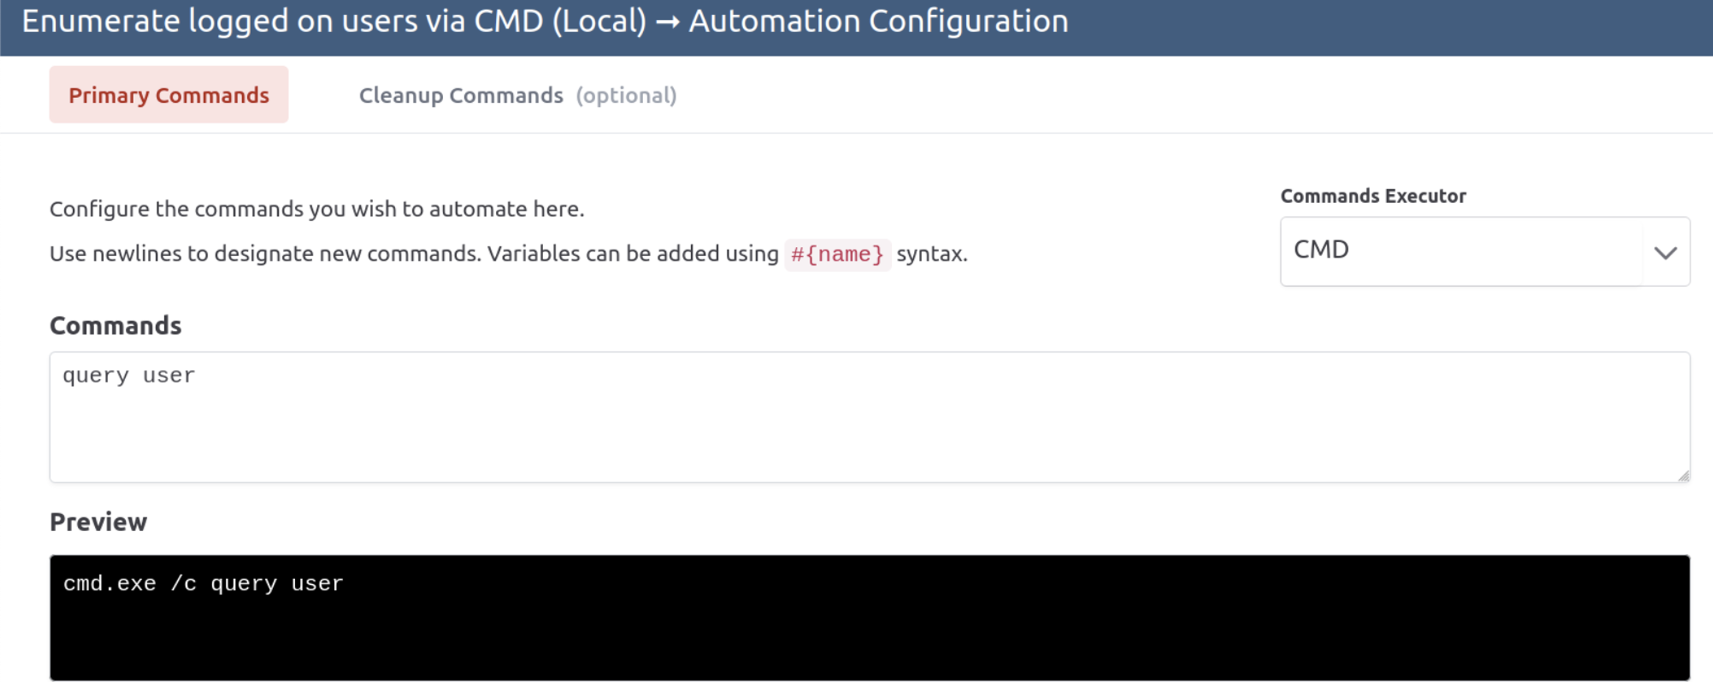Click the Preview section heading
The height and width of the screenshot is (682, 1713).
[x=99, y=522]
